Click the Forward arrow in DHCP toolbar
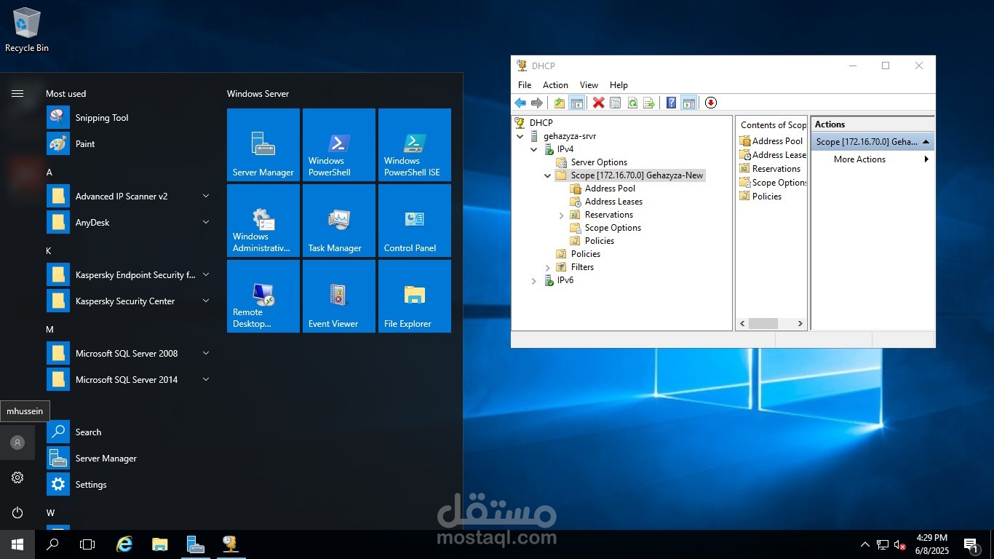 [537, 103]
